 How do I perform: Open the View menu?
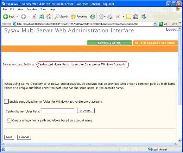[x=20, y=9]
